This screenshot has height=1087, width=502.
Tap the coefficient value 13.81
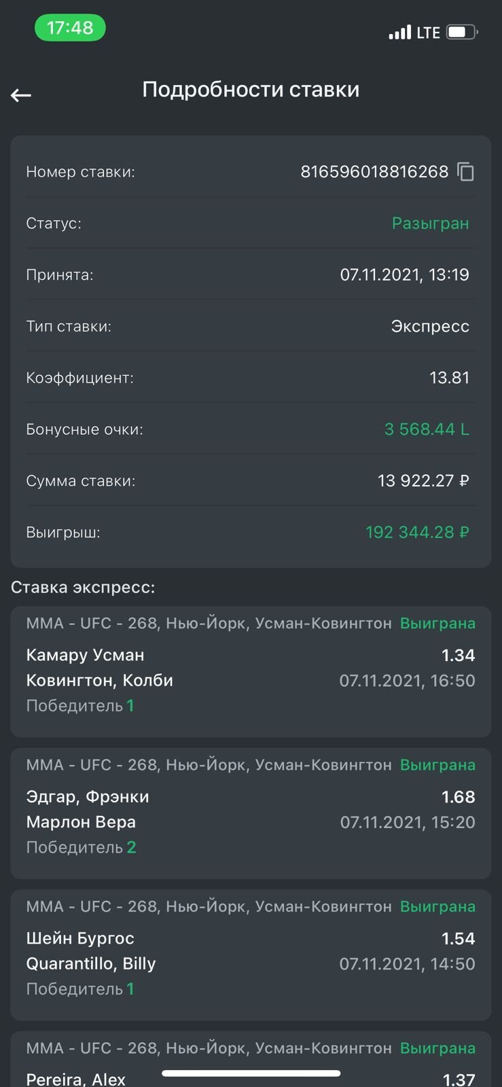pos(449,378)
